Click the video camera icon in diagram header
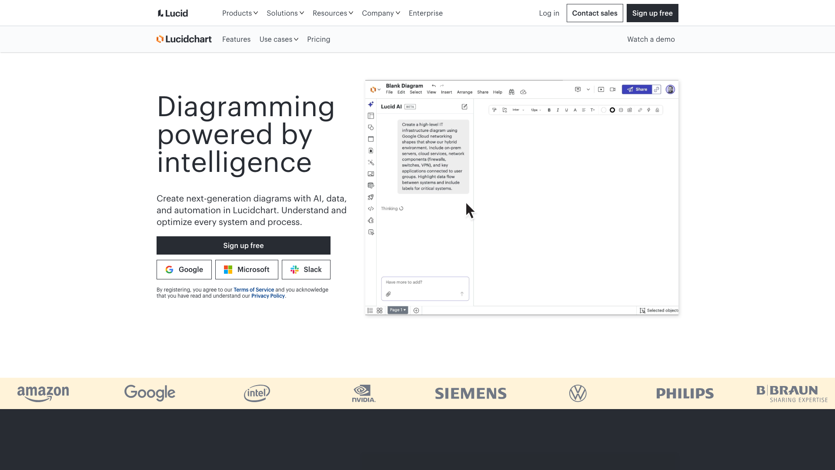The height and width of the screenshot is (470, 835). pos(612,89)
